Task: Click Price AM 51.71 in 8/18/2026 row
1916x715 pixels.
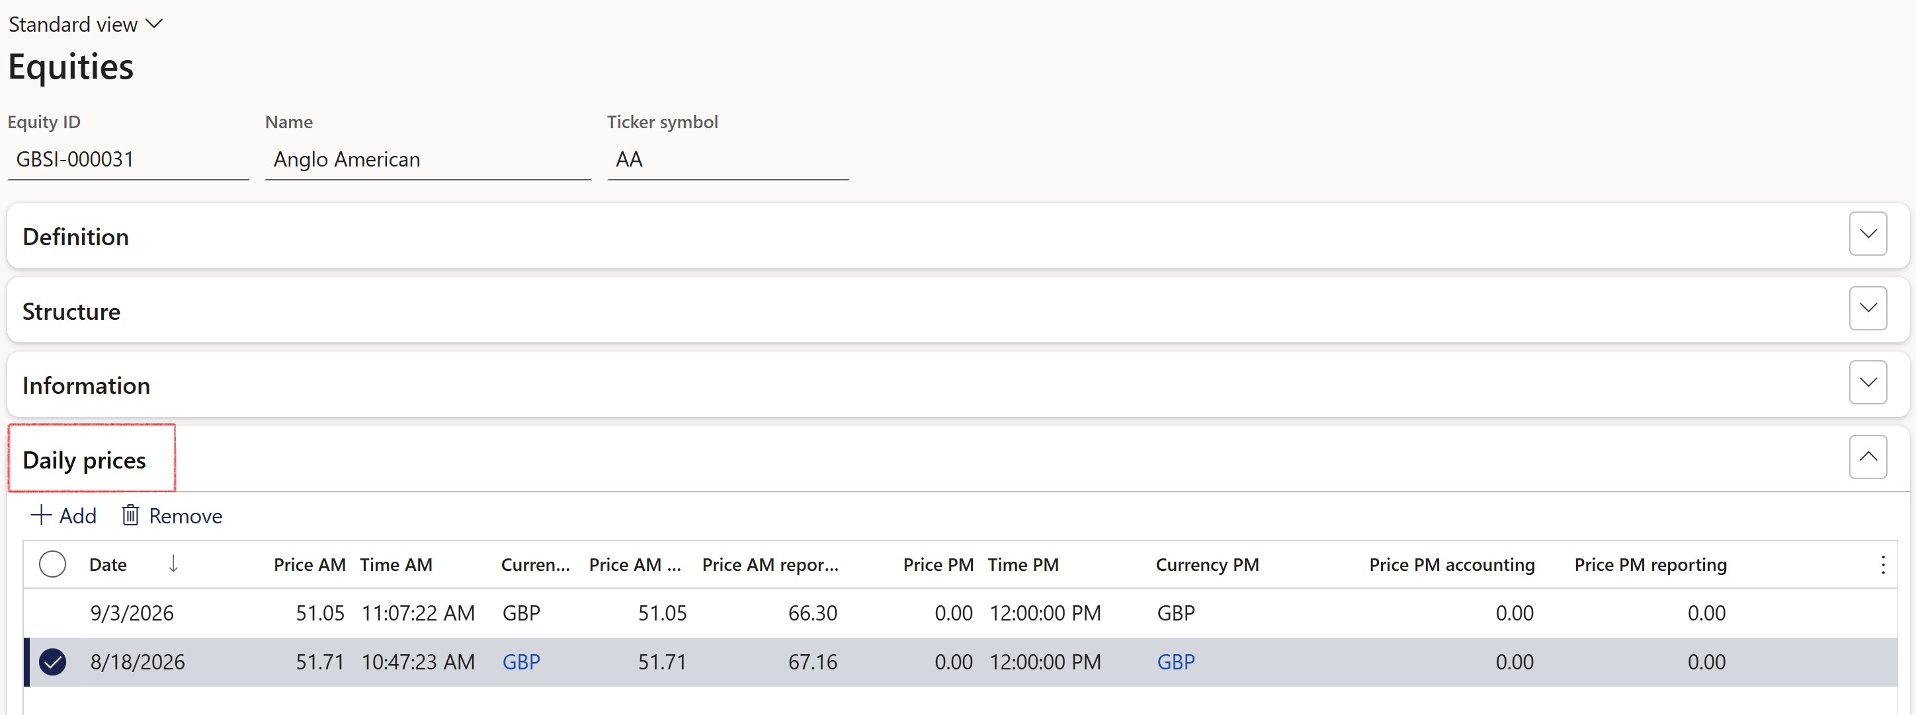Action: (320, 661)
